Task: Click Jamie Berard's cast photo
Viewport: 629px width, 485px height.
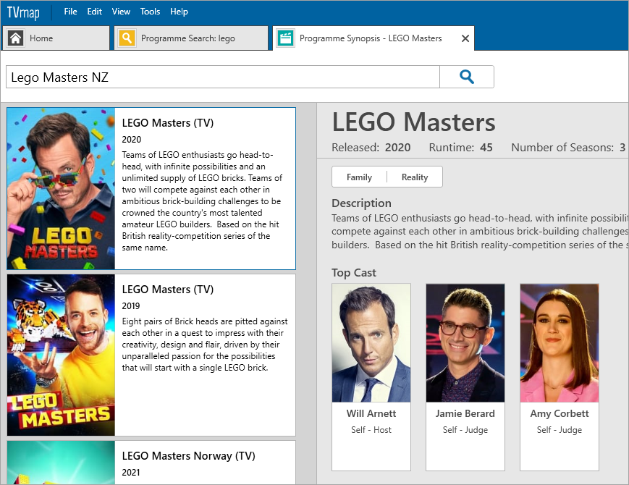Action: pos(465,343)
